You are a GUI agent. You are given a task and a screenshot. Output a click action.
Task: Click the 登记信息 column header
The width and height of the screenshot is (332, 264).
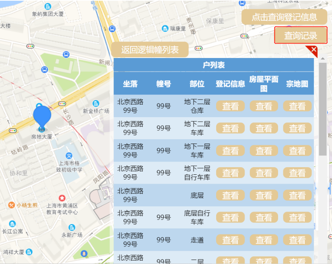(x=231, y=84)
